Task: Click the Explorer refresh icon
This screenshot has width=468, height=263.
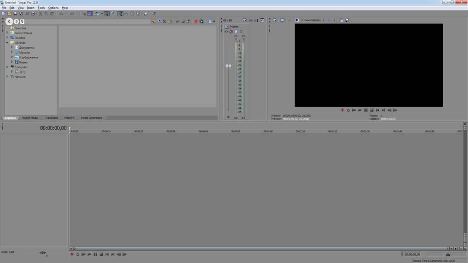Action: (159, 21)
